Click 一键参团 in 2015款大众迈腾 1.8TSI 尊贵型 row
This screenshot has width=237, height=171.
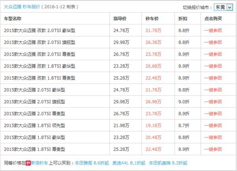(x=213, y=149)
